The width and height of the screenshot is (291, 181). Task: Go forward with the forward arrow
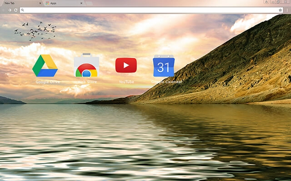(x=10, y=10)
